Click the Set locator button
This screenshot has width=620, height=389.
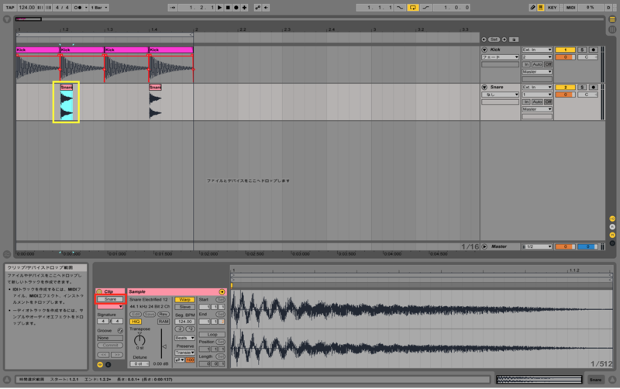(494, 40)
